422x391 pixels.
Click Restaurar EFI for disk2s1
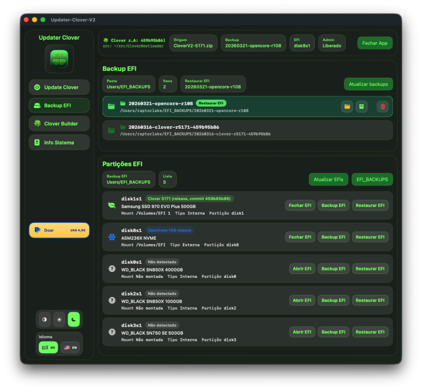click(370, 300)
